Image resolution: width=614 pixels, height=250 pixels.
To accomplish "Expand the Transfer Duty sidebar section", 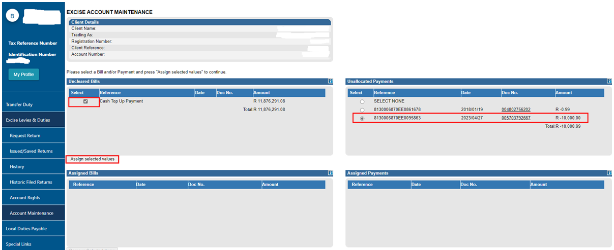I will [x=19, y=104].
